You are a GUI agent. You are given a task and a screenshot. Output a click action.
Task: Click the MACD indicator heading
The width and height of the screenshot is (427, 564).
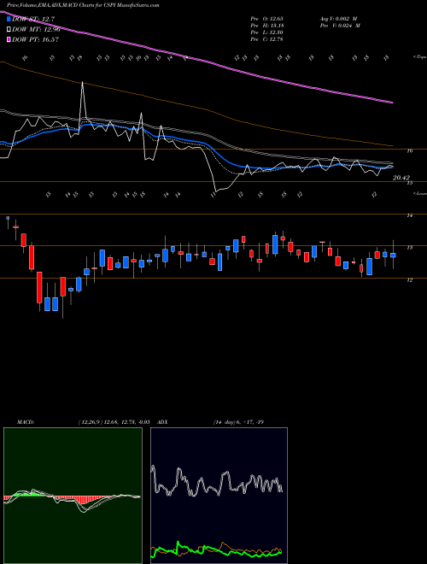25,422
